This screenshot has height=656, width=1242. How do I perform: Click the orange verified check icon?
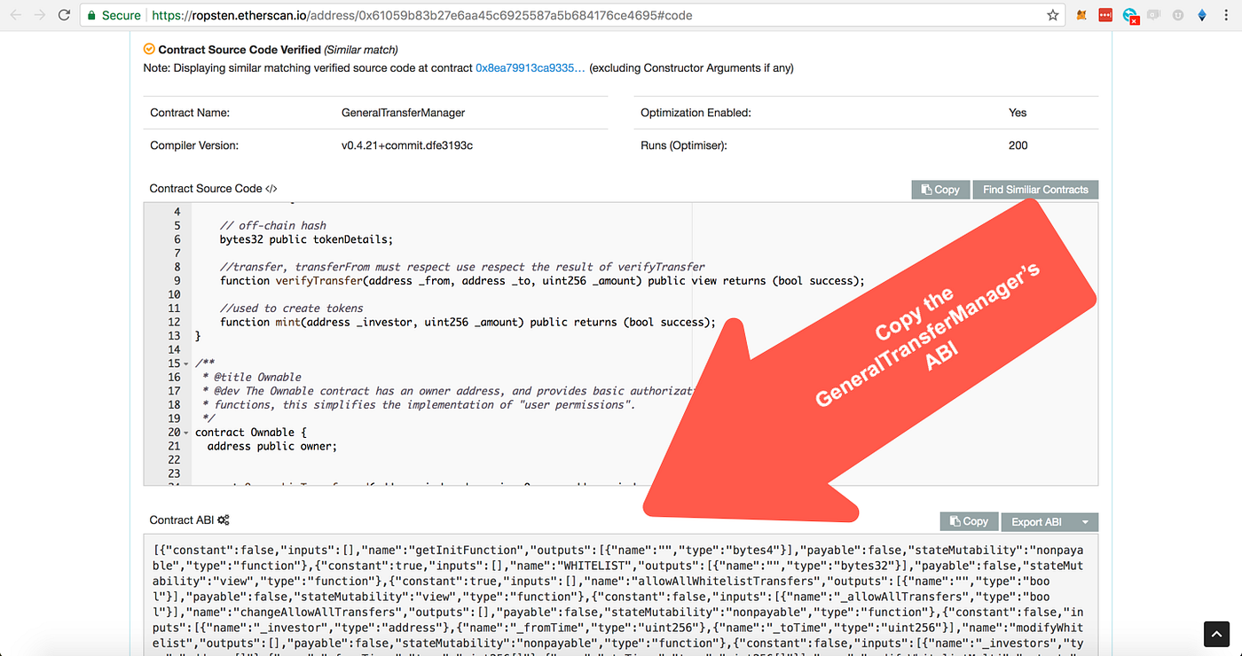pyautogui.click(x=149, y=50)
